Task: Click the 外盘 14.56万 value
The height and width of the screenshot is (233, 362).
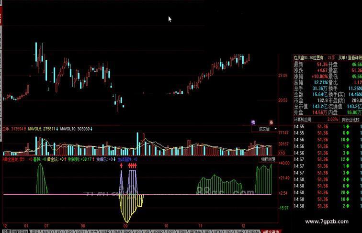Action: pyautogui.click(x=320, y=112)
